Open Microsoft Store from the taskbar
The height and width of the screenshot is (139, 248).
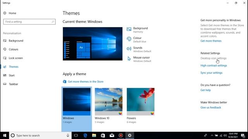point(103,136)
